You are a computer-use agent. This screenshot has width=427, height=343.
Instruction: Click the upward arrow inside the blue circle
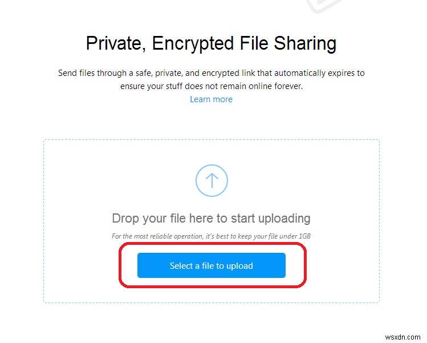pyautogui.click(x=212, y=180)
